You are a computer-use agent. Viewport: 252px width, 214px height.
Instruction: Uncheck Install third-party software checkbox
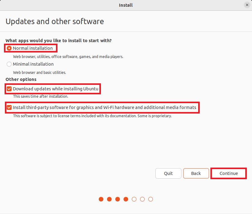(9, 108)
